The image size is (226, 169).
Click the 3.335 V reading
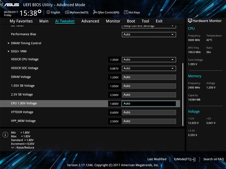pyautogui.click(x=192, y=135)
